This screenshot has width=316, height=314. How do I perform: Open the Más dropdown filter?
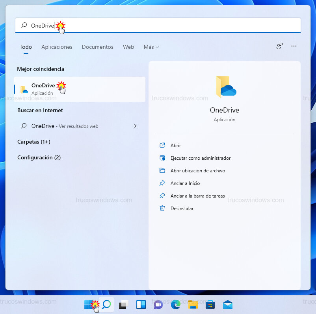(151, 47)
